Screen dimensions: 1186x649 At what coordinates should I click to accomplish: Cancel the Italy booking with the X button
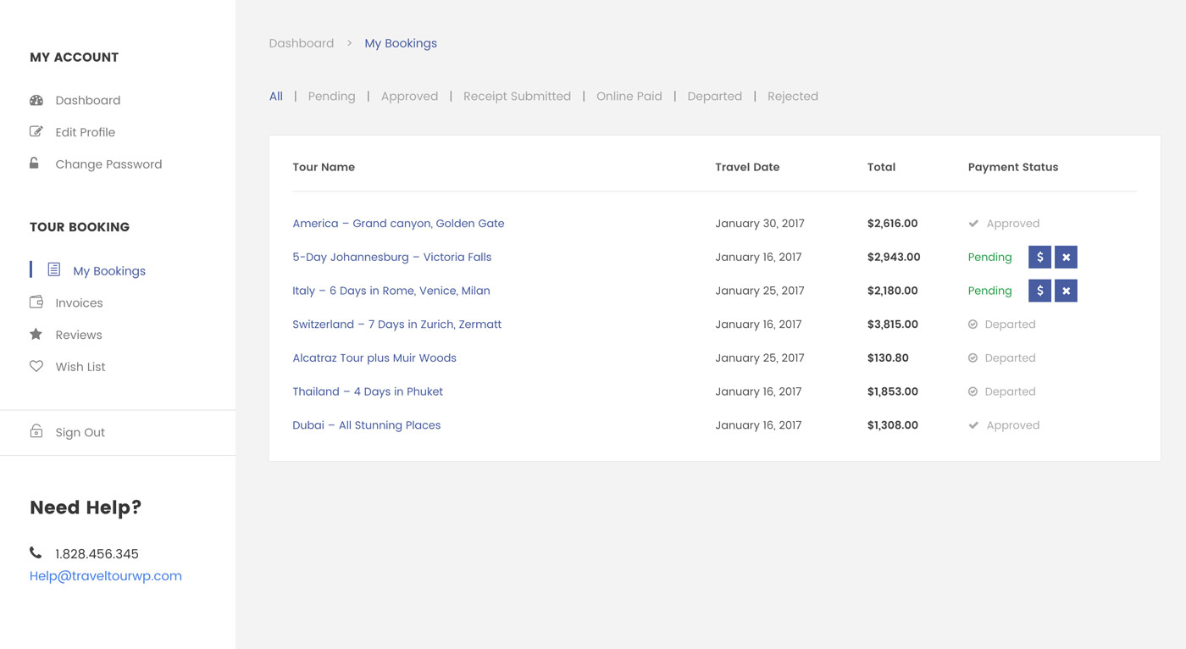click(1066, 291)
